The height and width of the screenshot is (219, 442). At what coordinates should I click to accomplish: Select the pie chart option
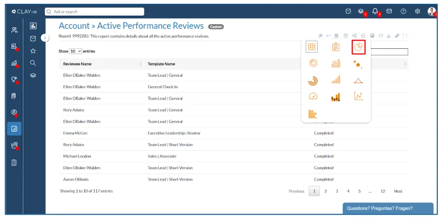pos(358,47)
